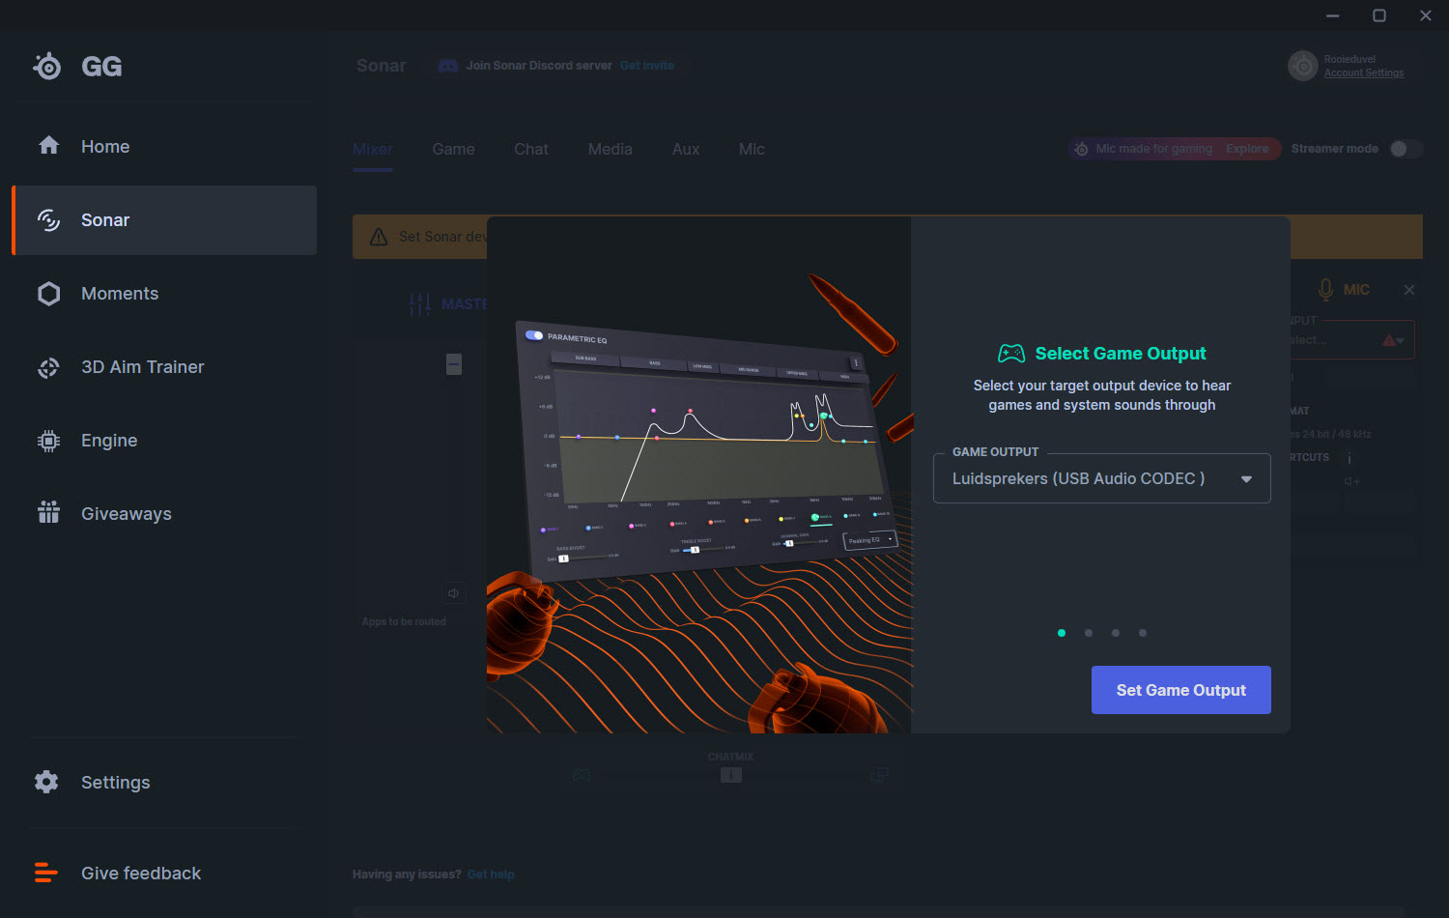Jump to fourth onboarding step dot
Image resolution: width=1449 pixels, height=918 pixels.
coord(1143,633)
